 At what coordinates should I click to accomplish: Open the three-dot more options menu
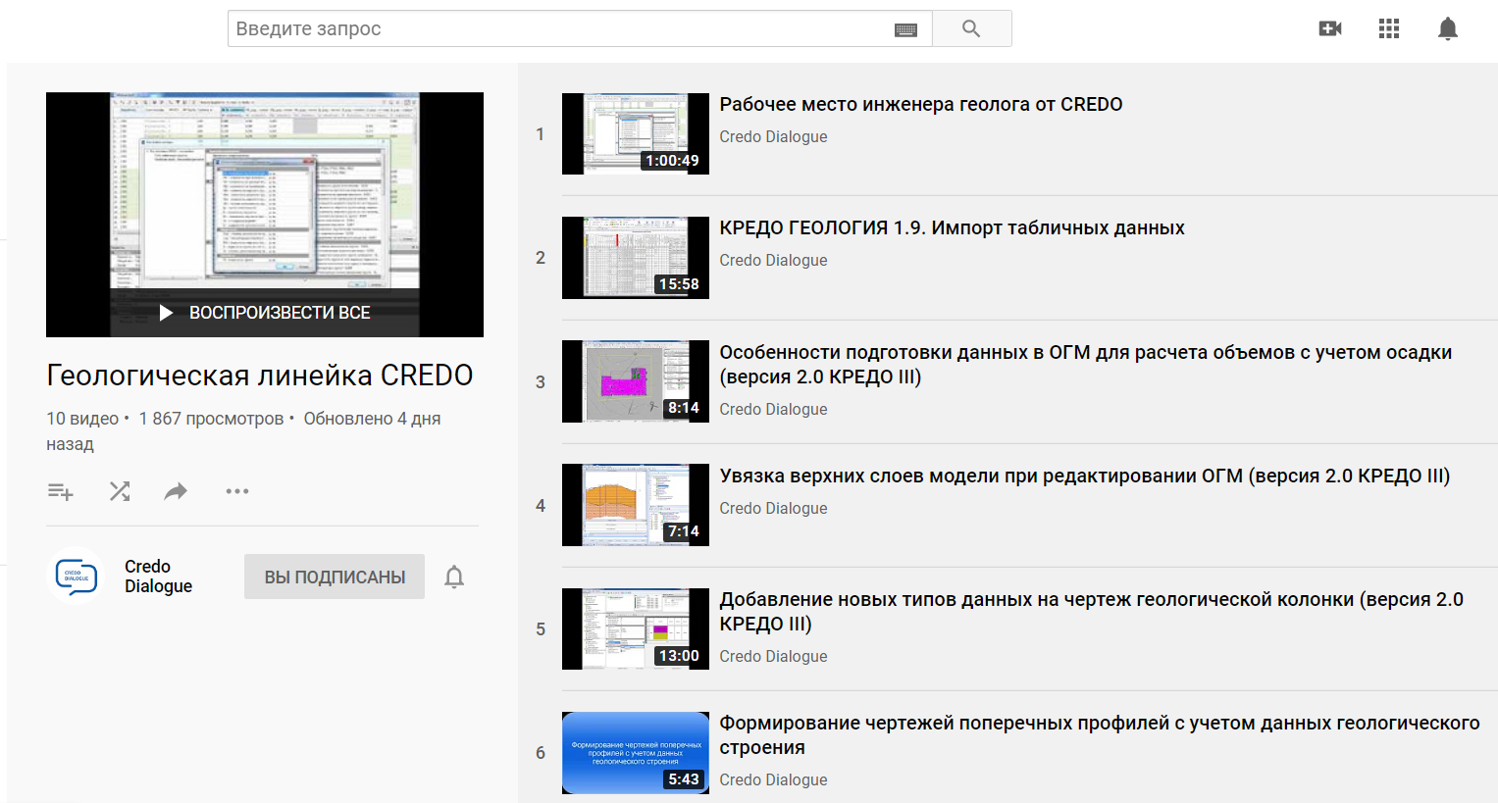click(x=237, y=491)
